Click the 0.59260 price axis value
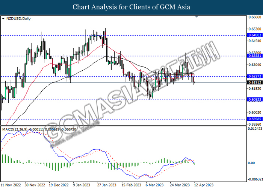Image resolution: width=263 pixels, height=188 pixels. 255,124
